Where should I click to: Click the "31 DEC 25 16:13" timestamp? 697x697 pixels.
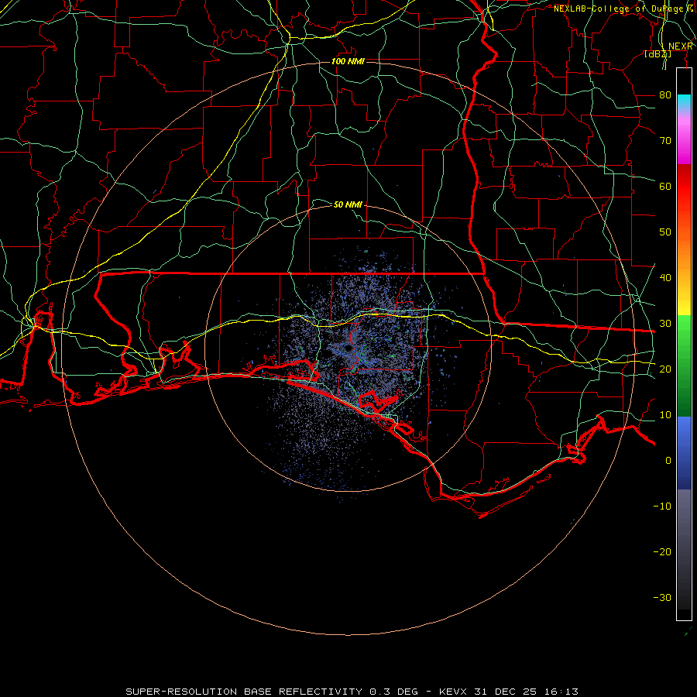tap(527, 692)
